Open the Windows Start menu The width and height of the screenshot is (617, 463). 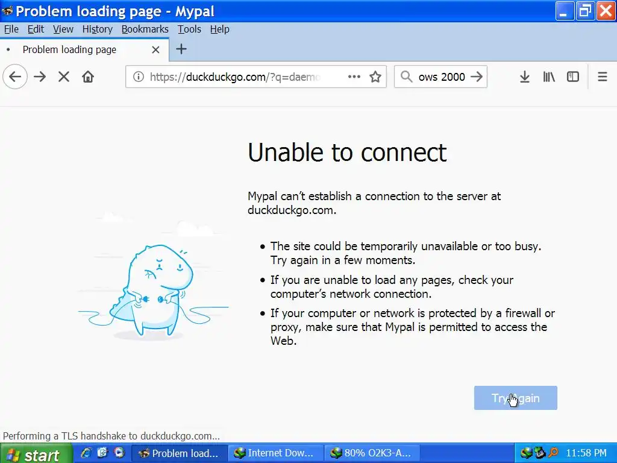[36, 454]
